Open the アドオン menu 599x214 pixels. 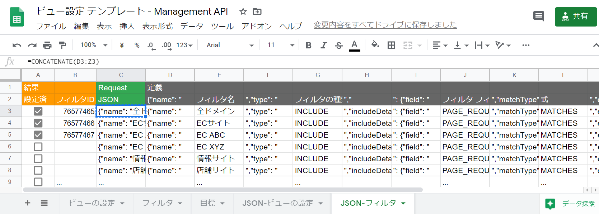click(257, 26)
